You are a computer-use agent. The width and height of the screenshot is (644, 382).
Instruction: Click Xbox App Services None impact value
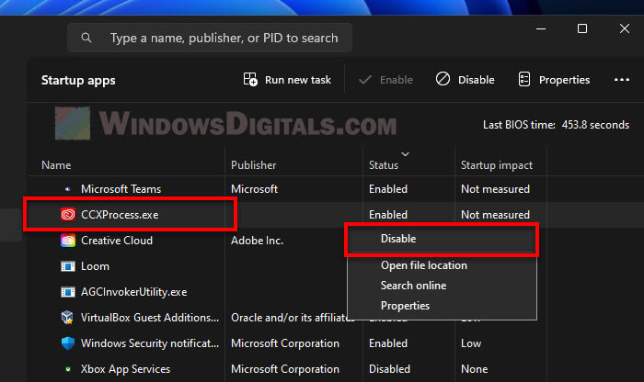pos(475,369)
